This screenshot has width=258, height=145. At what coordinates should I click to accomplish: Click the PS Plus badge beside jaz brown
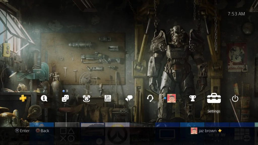click(x=220, y=131)
